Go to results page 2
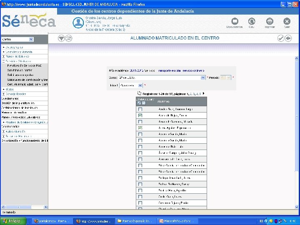This screenshot has height=225, width=300. (x=191, y=94)
